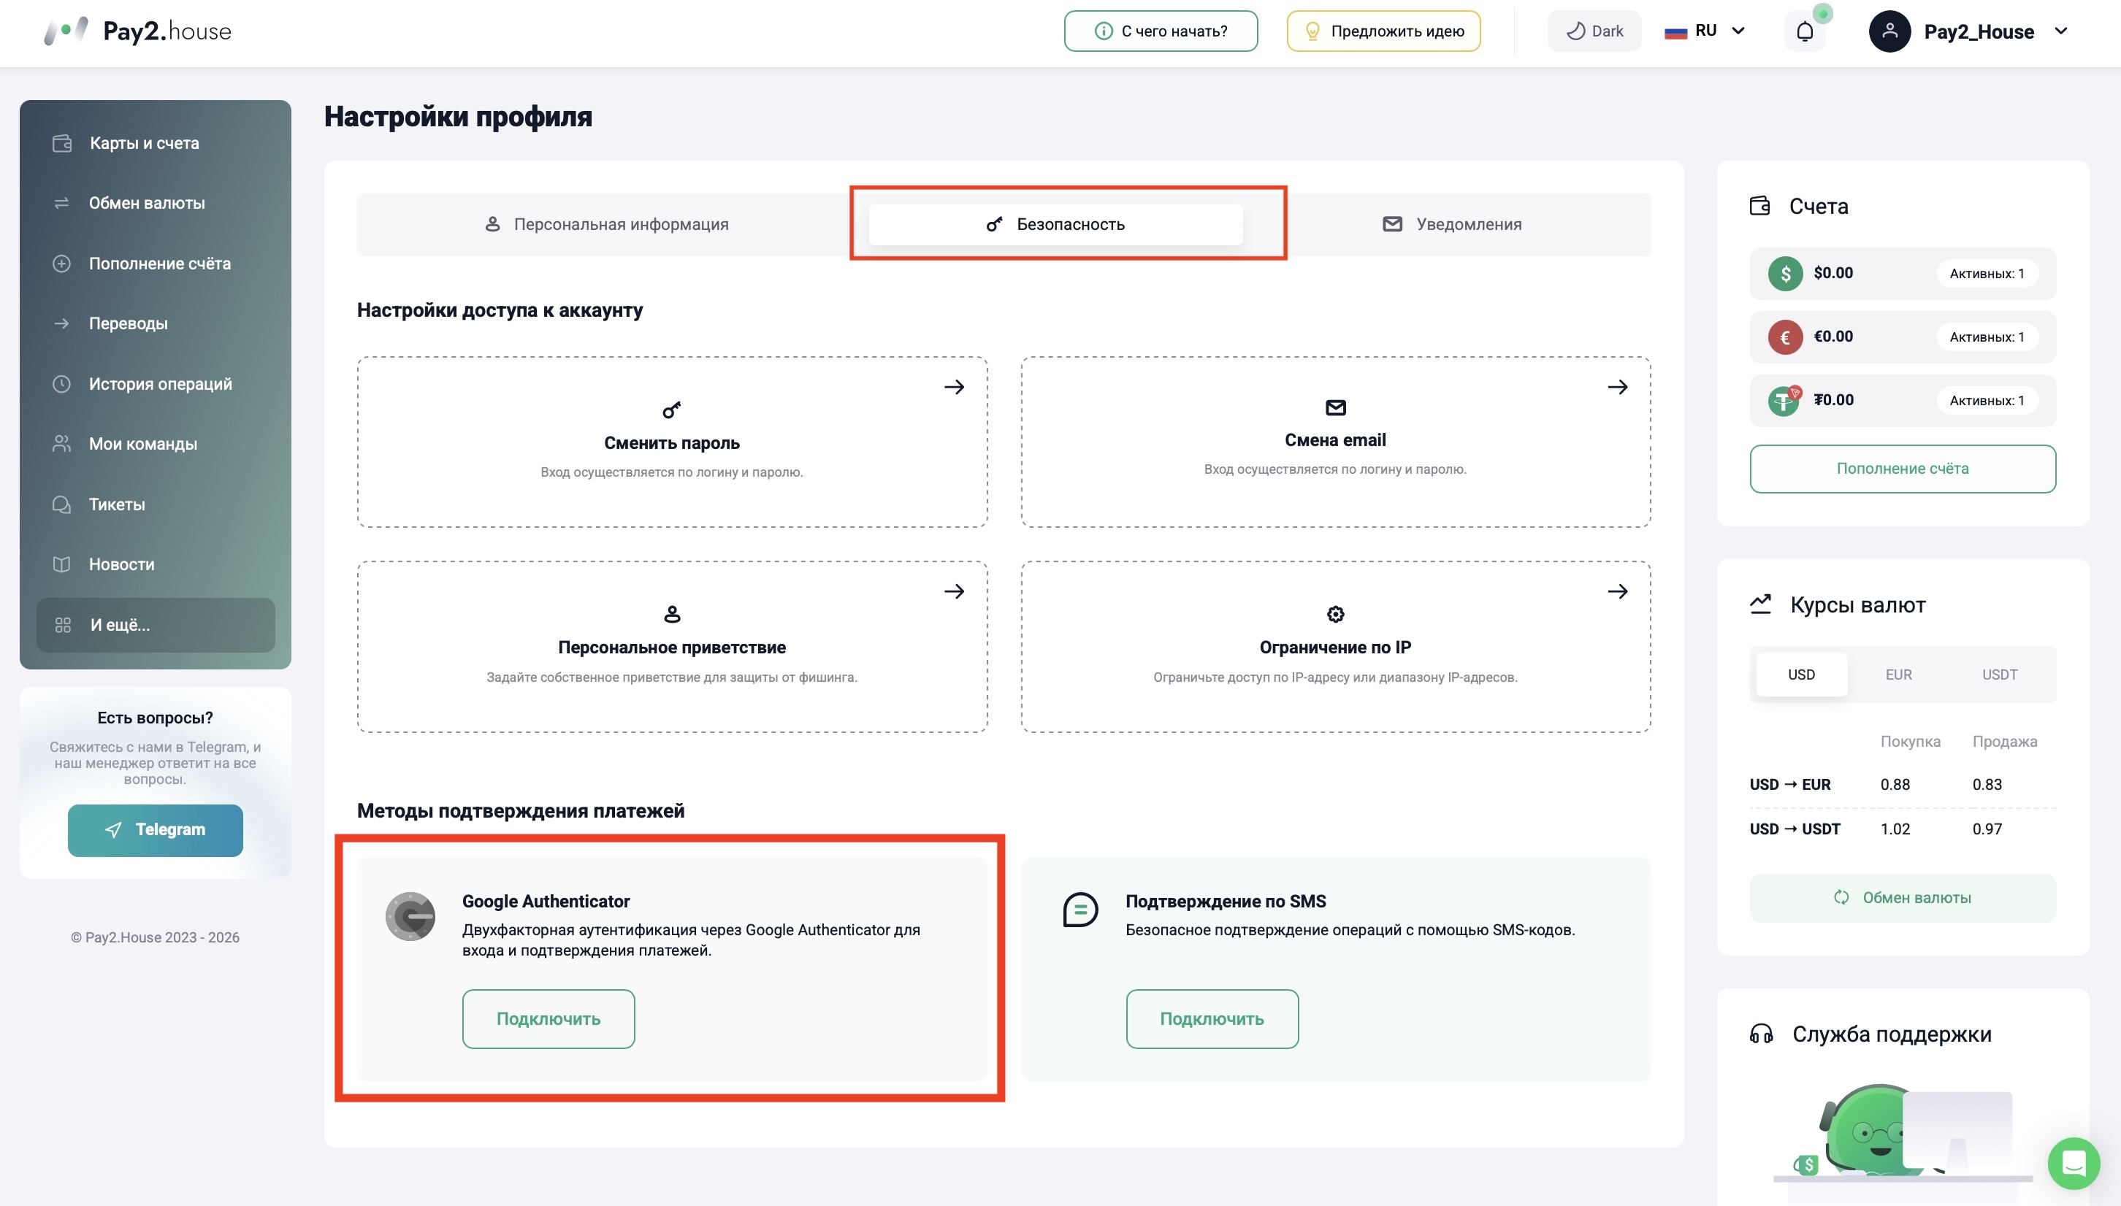
Task: Click the user avatar icon
Action: coord(1890,31)
